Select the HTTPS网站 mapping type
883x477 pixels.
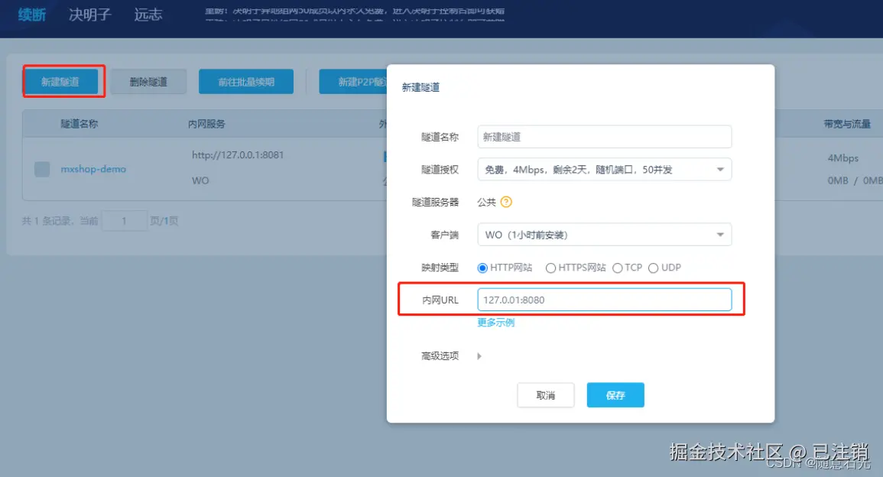550,268
